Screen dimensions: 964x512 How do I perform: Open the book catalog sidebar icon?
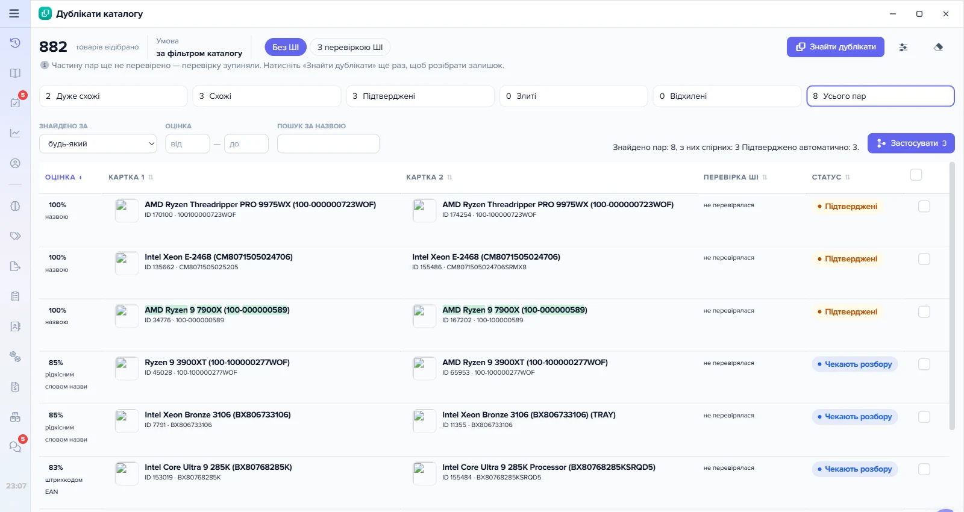[x=15, y=73]
